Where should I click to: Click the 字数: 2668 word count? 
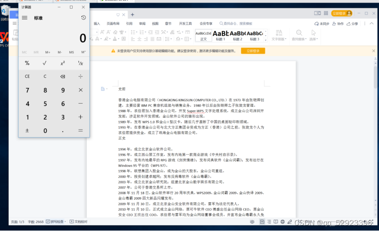(x=36, y=221)
